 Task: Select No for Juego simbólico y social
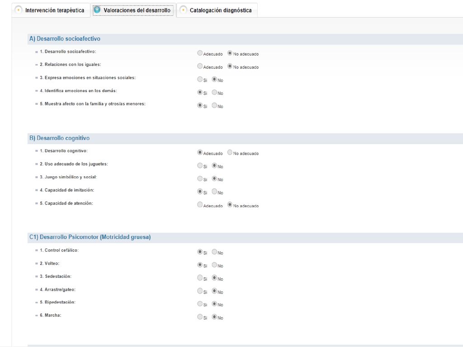(214, 178)
